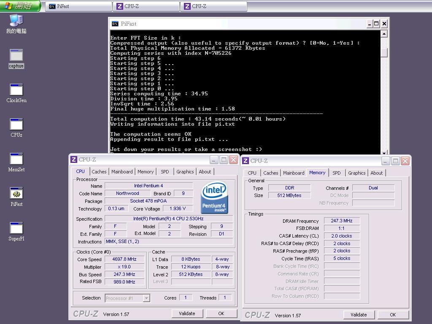The image size is (432, 324).
Task: Select CPU tab in left CPU-Z window
Action: click(80, 171)
